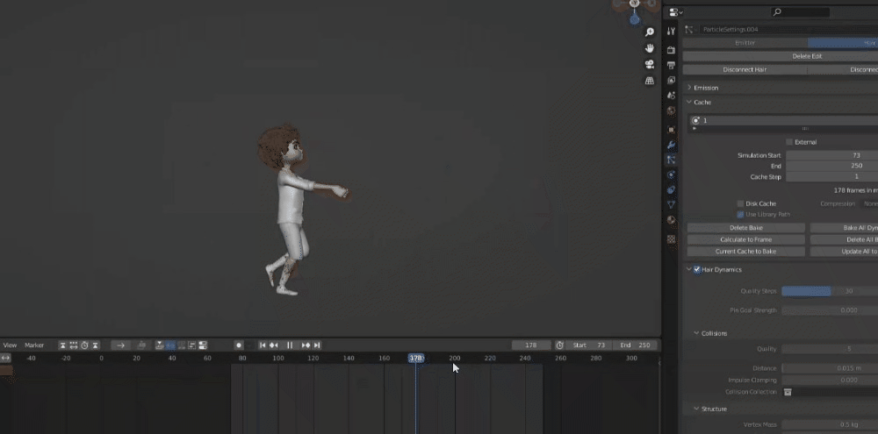Image resolution: width=878 pixels, height=434 pixels.
Task: Click the right-arrow icon in timeline header
Action: click(120, 345)
